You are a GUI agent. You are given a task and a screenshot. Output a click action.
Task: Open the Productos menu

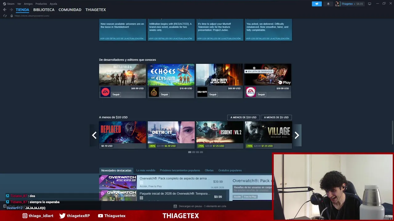(41, 4)
